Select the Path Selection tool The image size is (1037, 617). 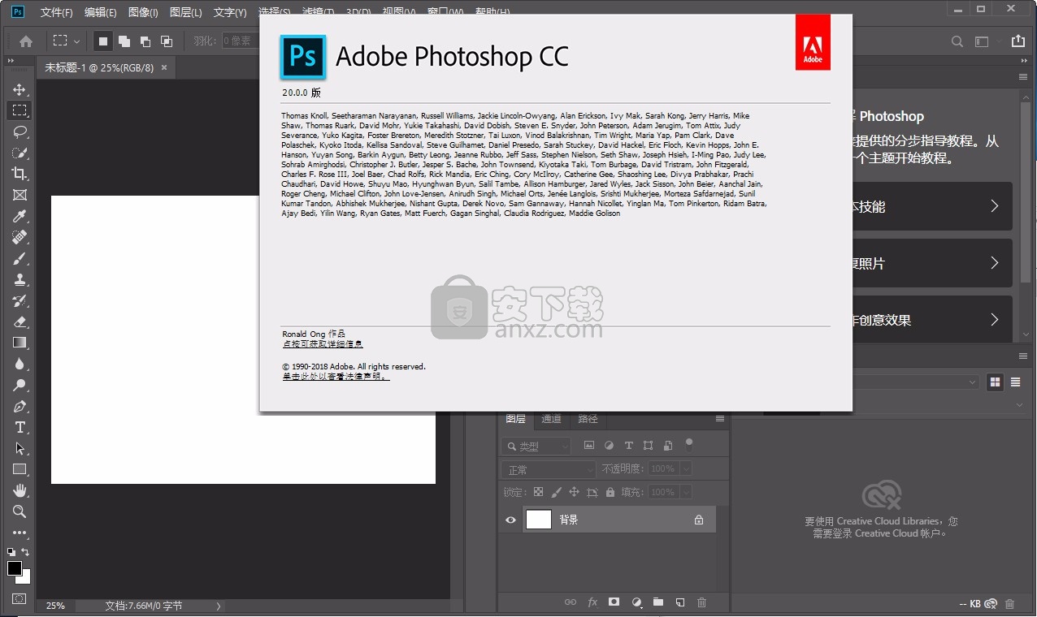click(x=20, y=448)
